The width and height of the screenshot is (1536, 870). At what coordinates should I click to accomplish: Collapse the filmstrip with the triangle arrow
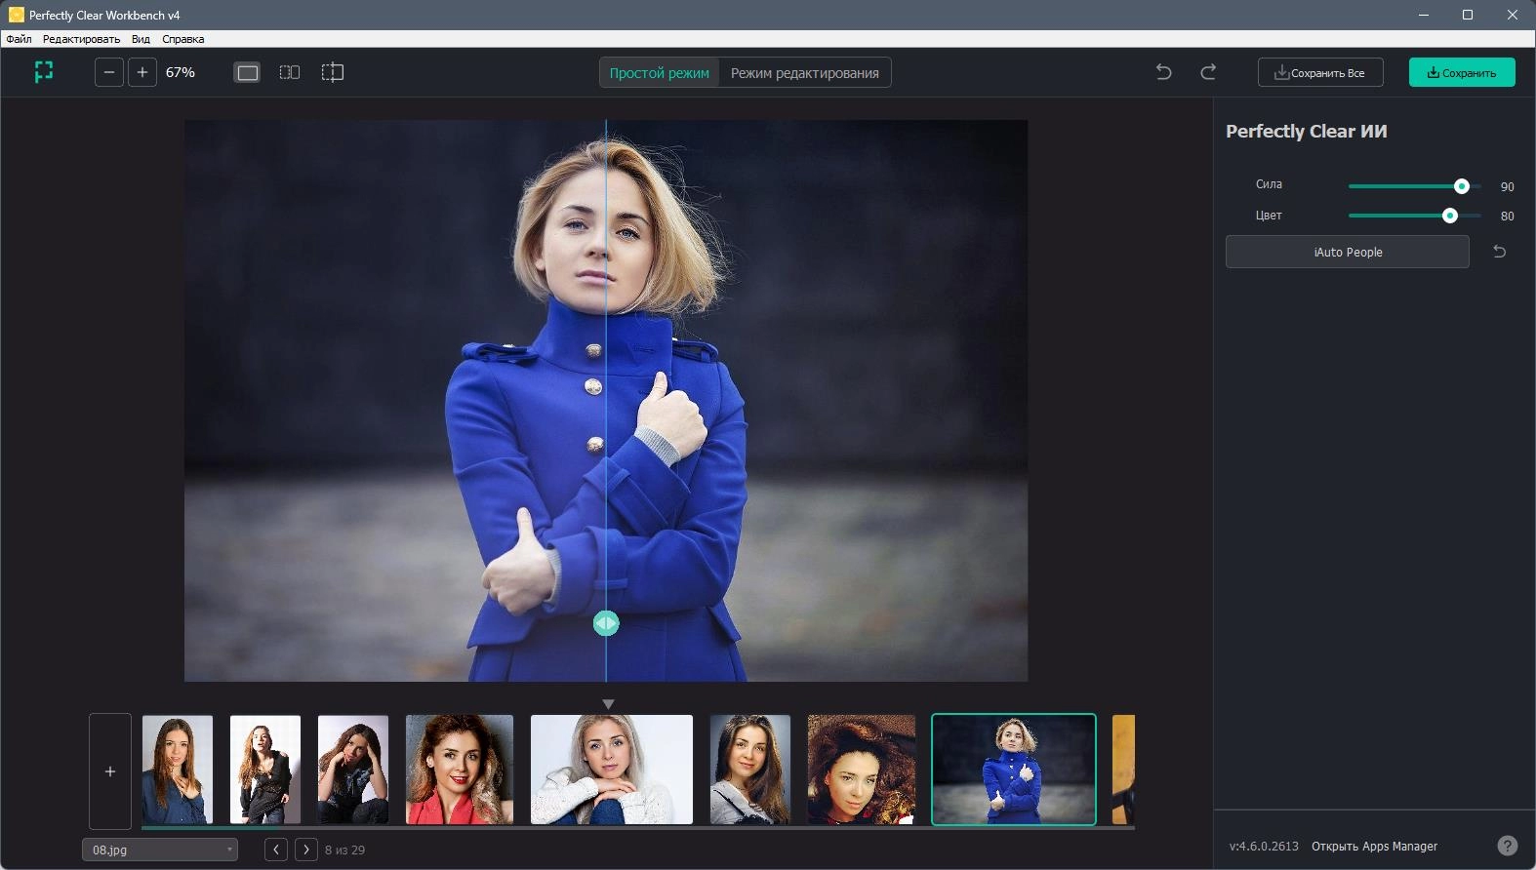click(x=608, y=704)
